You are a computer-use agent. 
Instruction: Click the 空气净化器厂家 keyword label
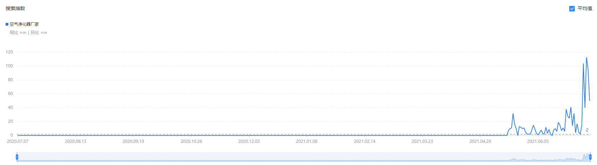(x=24, y=24)
